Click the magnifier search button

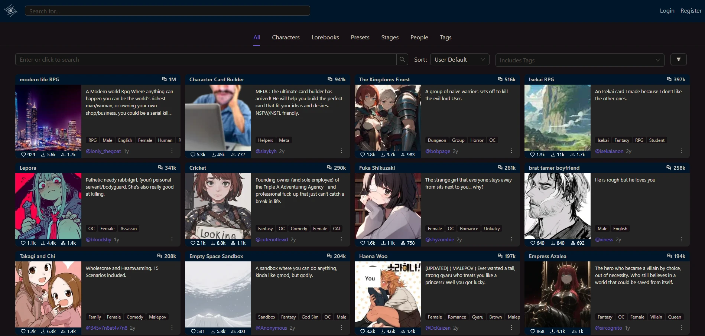[x=402, y=59]
